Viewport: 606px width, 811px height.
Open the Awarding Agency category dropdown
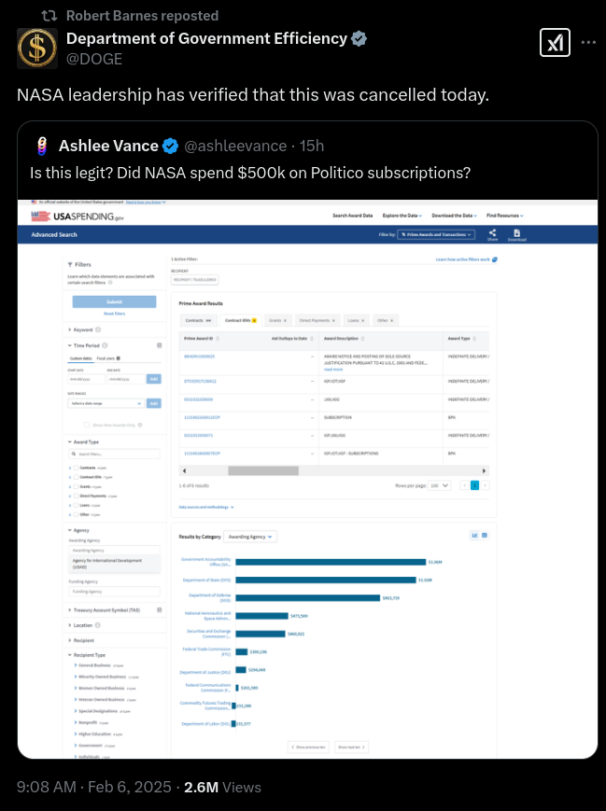pos(250,537)
